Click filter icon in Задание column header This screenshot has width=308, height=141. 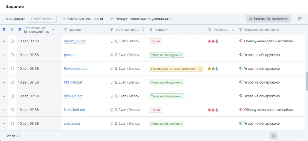point(65,30)
